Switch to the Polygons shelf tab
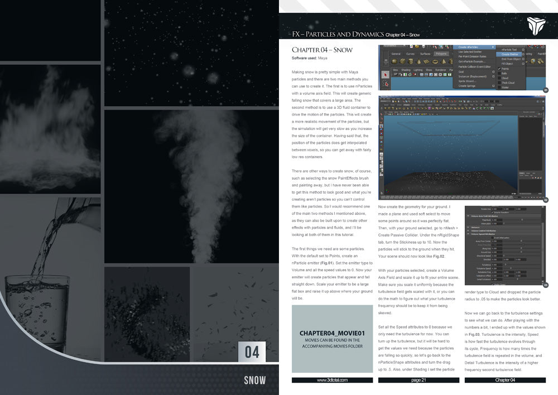The height and width of the screenshot is (395, 558). (440, 54)
